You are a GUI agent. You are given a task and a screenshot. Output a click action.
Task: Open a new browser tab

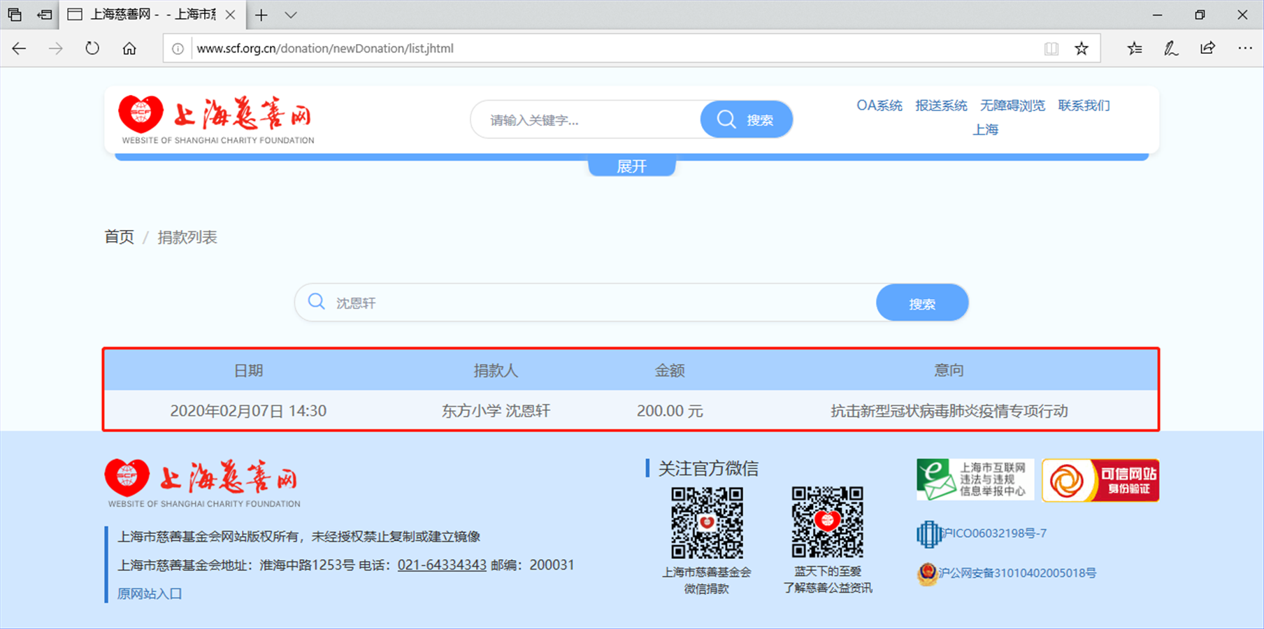[x=261, y=15]
